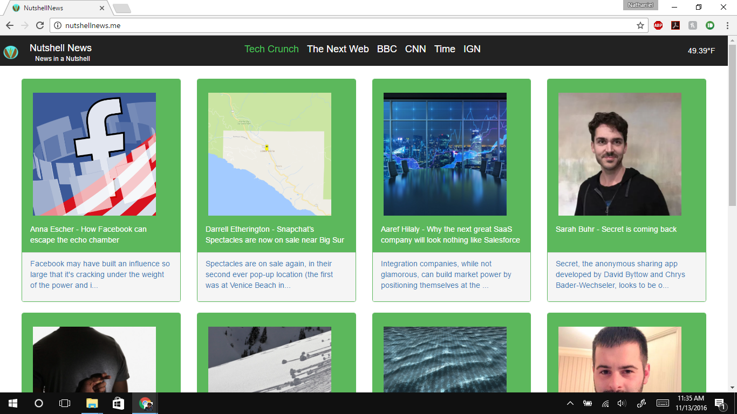Reload the nutshellnews.me page
Viewport: 737px width, 414px height.
[39, 25]
